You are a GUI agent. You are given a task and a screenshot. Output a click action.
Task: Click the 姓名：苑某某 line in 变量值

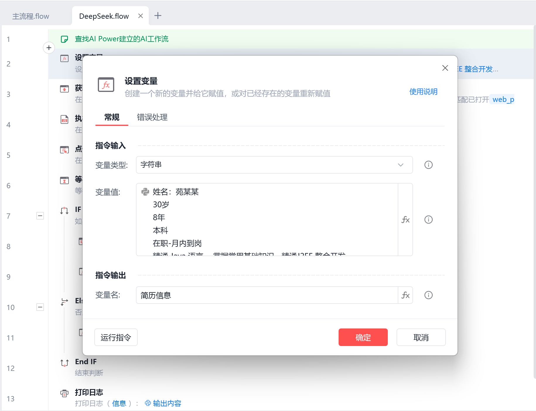[x=176, y=192]
